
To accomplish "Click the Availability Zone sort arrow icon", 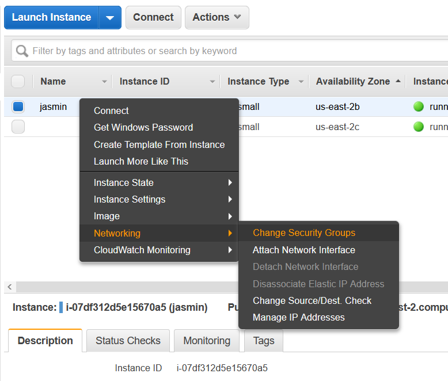I will coord(398,82).
